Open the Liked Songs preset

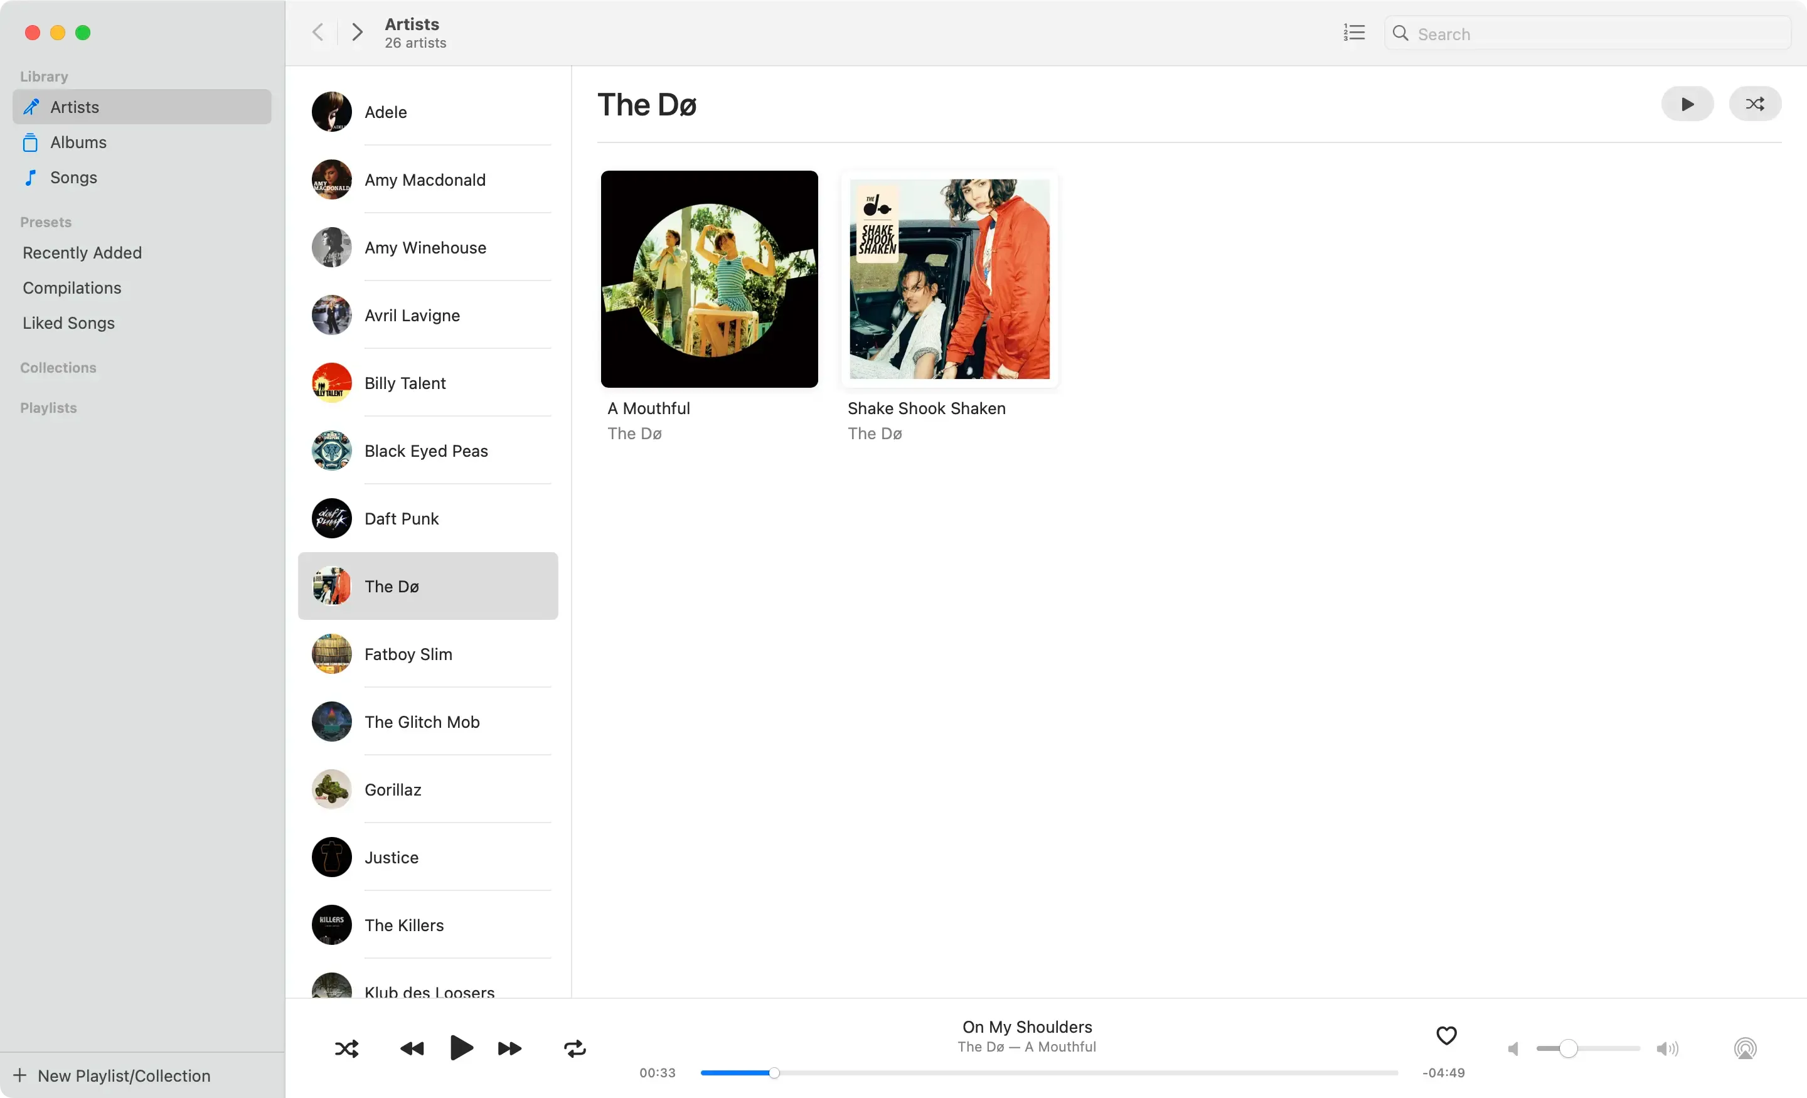(68, 322)
